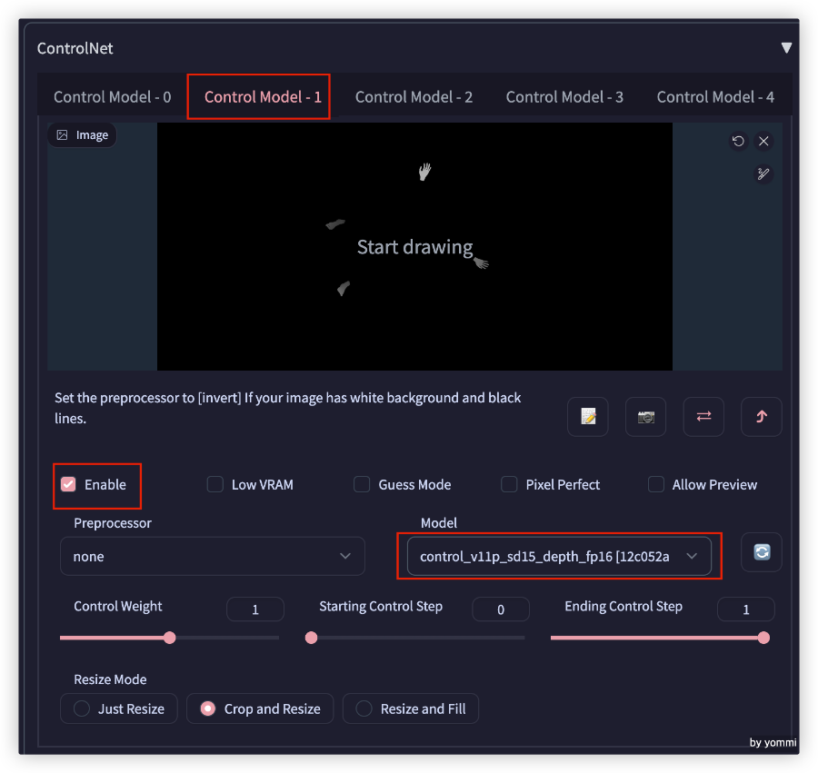Enable Guess Mode checkbox
Image resolution: width=818 pixels, height=773 pixels.
coord(362,484)
